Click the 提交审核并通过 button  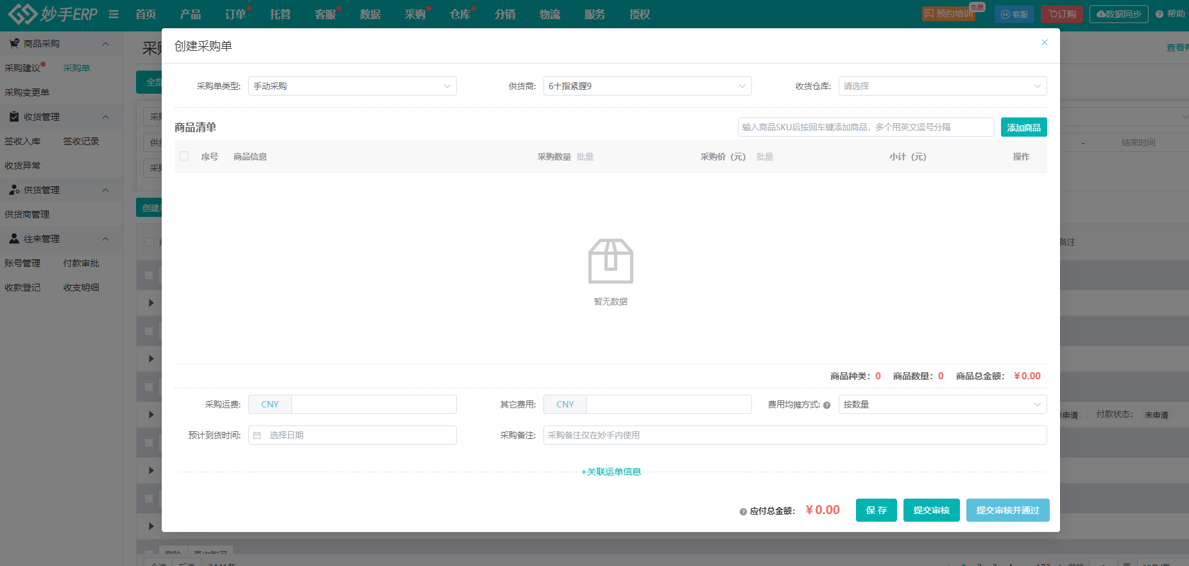click(1008, 510)
